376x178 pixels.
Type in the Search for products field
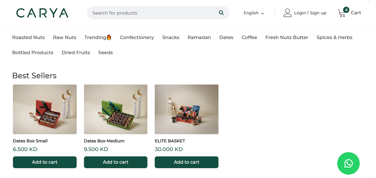[x=153, y=13]
